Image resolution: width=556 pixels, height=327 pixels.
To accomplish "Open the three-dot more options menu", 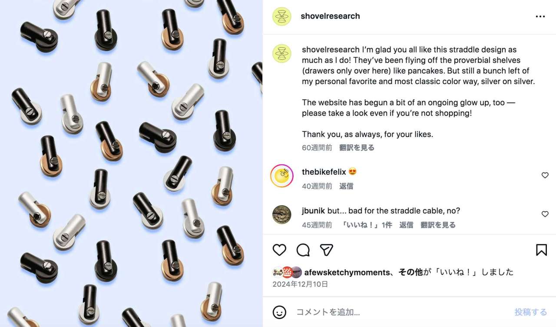I will (540, 16).
